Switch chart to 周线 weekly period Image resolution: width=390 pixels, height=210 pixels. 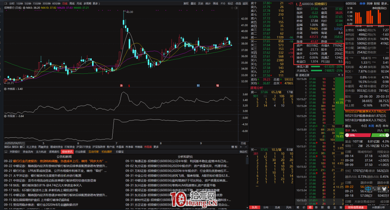pyautogui.click(x=72, y=3)
